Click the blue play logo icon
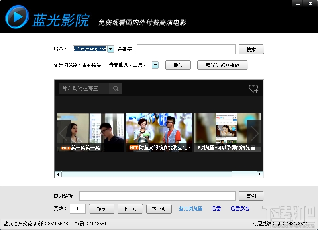The width and height of the screenshot is (318, 230). coord(17,17)
